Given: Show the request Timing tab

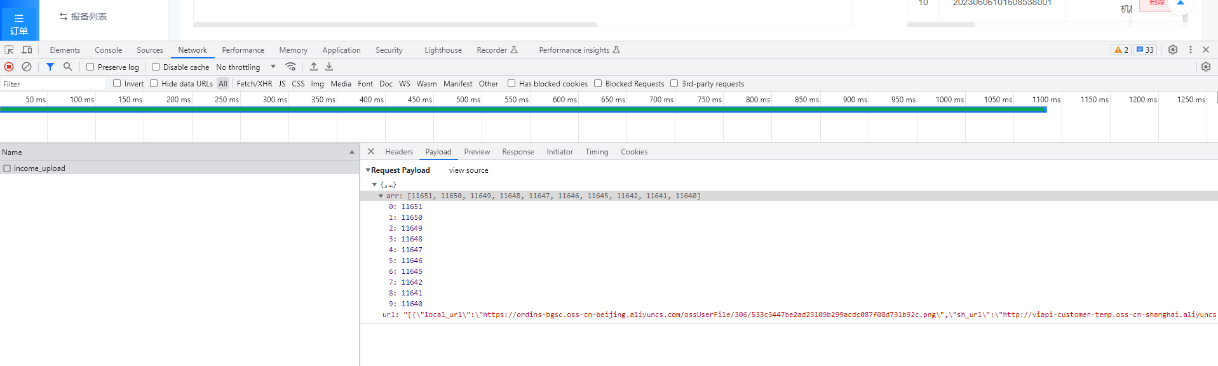Looking at the screenshot, I should (x=597, y=152).
